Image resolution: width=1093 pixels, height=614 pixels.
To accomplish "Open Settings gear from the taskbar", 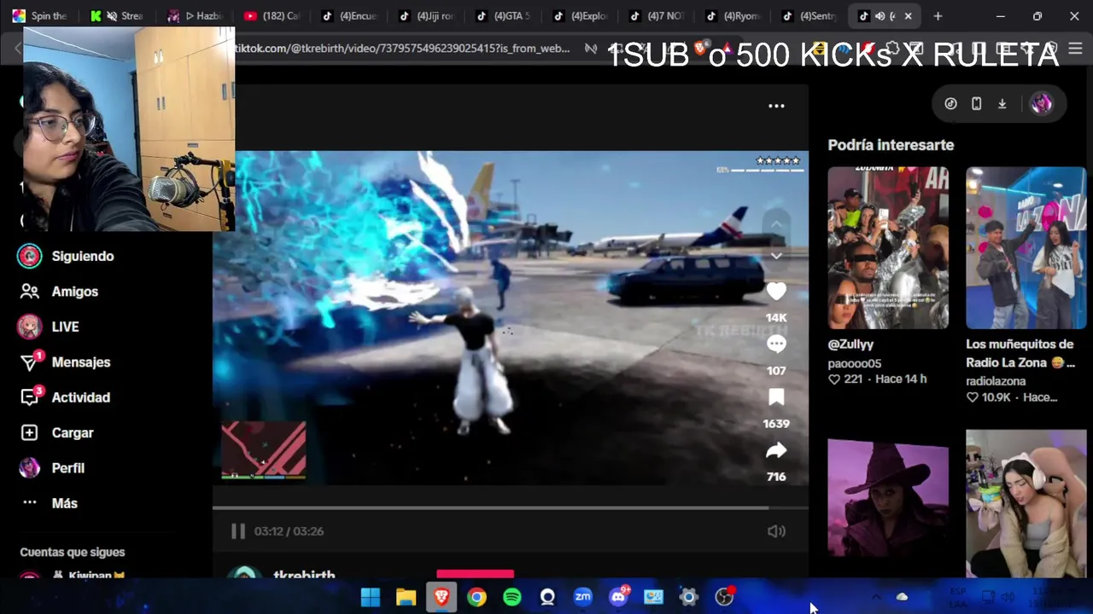I will point(688,597).
